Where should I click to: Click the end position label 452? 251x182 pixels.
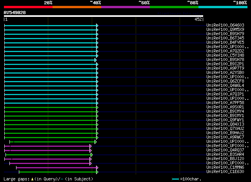coord(198,19)
